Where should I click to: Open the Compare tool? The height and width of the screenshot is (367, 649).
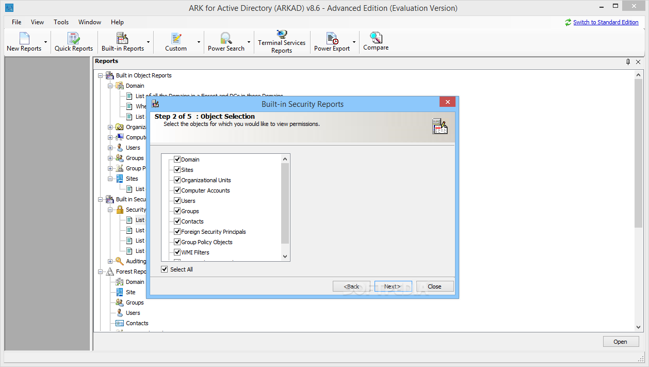pos(376,38)
